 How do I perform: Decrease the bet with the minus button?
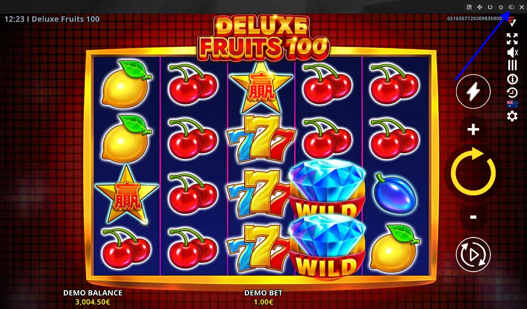coord(473,217)
